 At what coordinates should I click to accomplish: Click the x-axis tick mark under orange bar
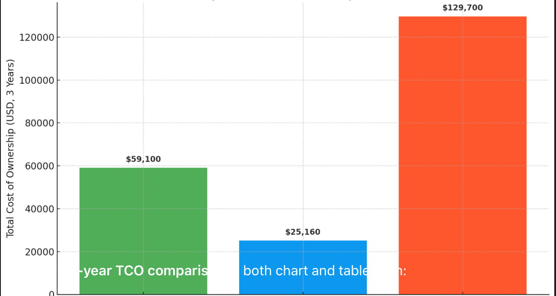click(x=462, y=295)
